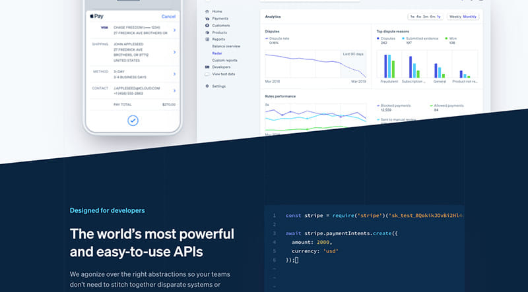
Task: Open Products in the sidebar
Action: click(x=219, y=33)
